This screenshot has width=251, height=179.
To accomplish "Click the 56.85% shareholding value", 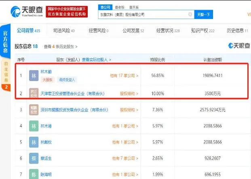I will [x=158, y=75].
